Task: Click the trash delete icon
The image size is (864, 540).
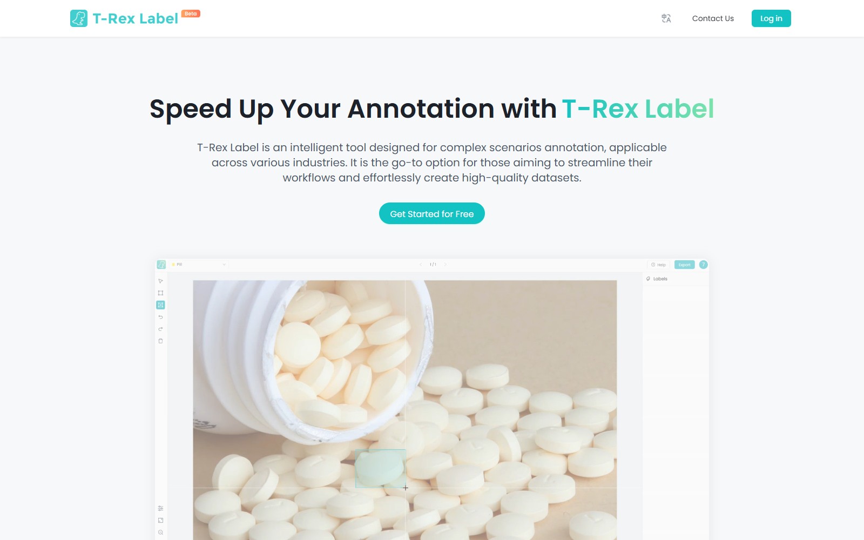Action: [160, 341]
